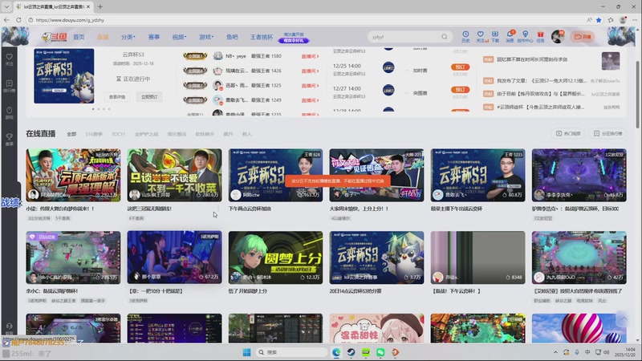Expand the 游戏 dropdown menu
The width and height of the screenshot is (642, 361).
206,37
